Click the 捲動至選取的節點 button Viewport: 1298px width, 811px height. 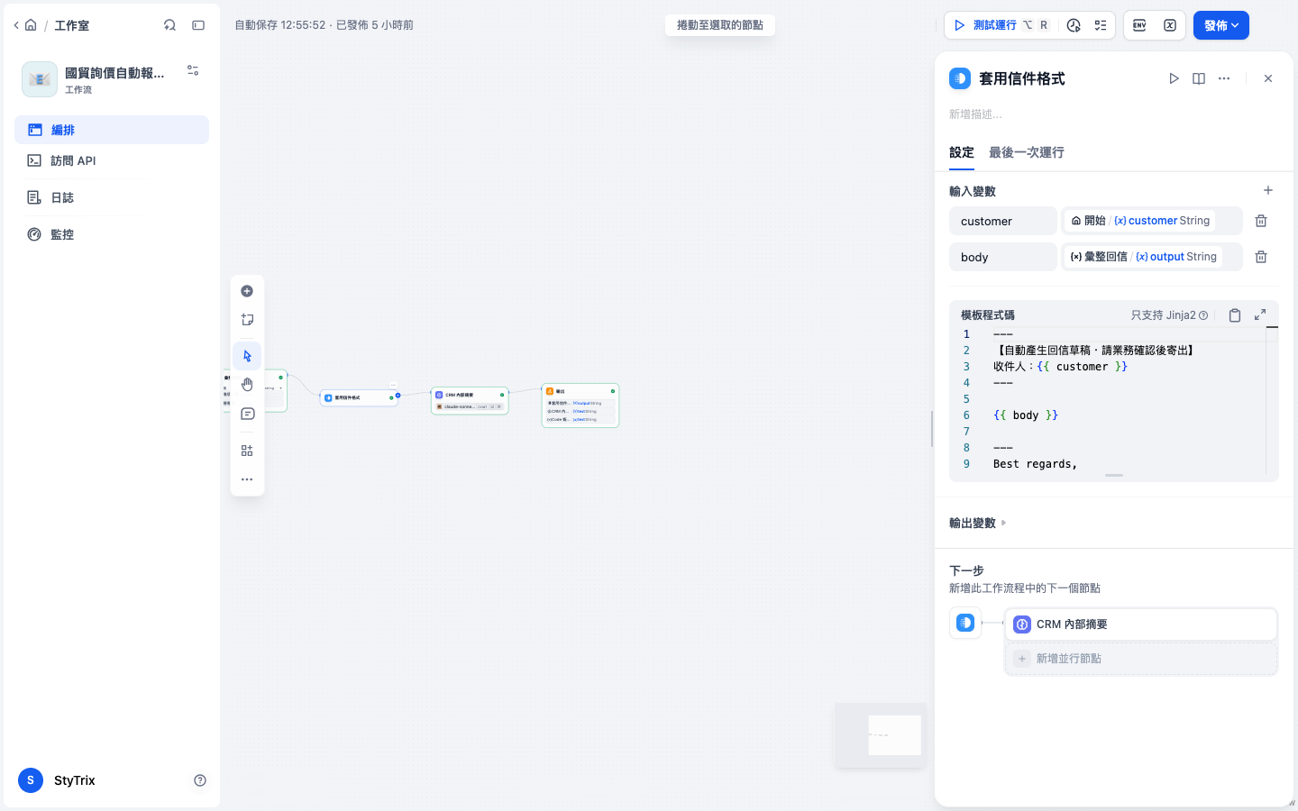pyautogui.click(x=720, y=25)
